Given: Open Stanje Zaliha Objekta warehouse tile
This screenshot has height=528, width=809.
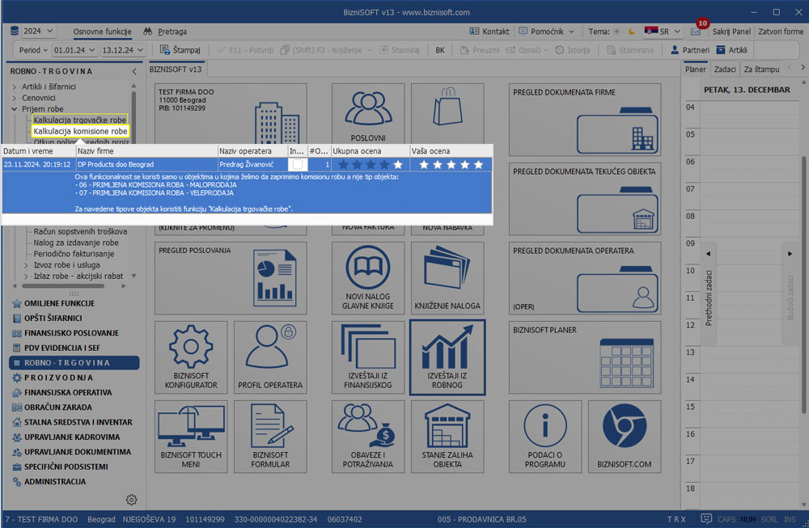Looking at the screenshot, I should (447, 436).
